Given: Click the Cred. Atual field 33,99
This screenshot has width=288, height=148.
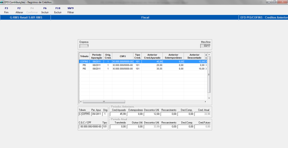Looking at the screenshot, I should tap(203, 114).
